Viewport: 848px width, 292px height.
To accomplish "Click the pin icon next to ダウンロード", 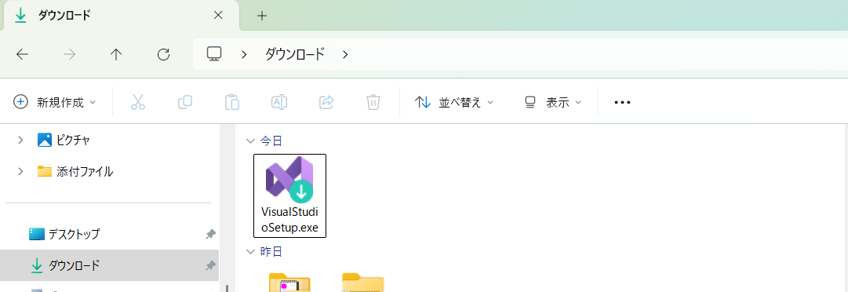I will [210, 265].
